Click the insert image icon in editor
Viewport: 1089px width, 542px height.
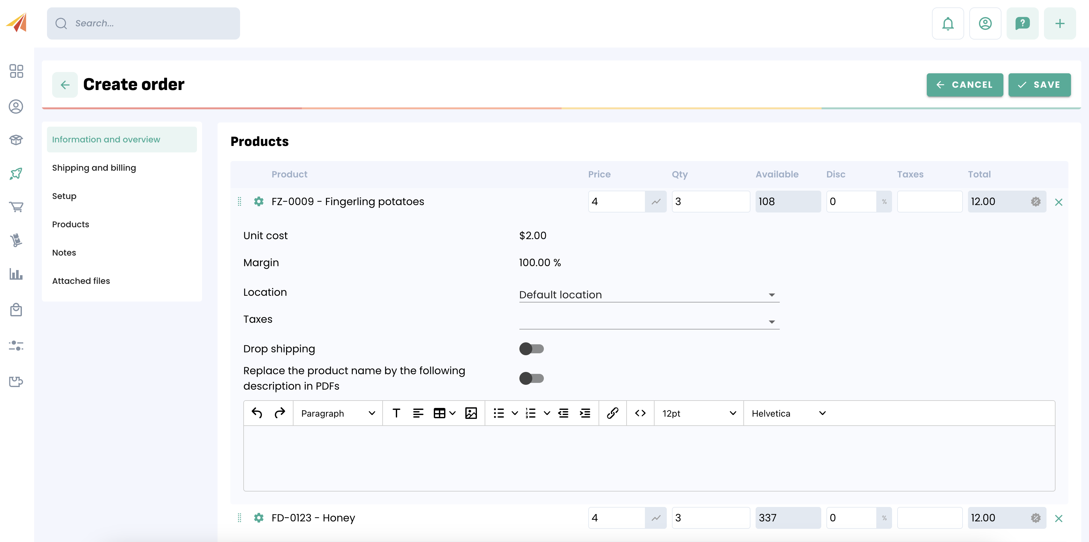point(470,413)
